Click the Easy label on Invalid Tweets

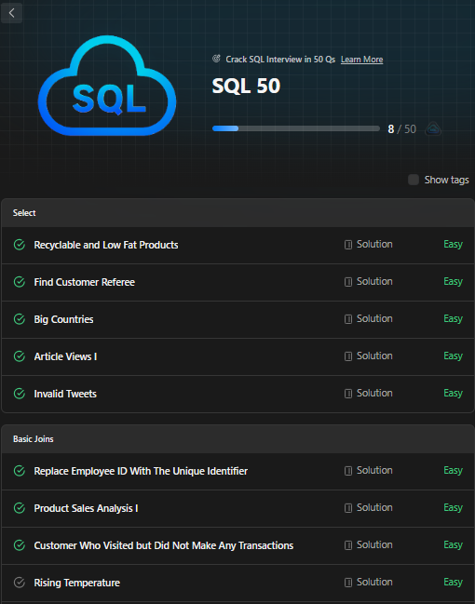click(x=453, y=394)
